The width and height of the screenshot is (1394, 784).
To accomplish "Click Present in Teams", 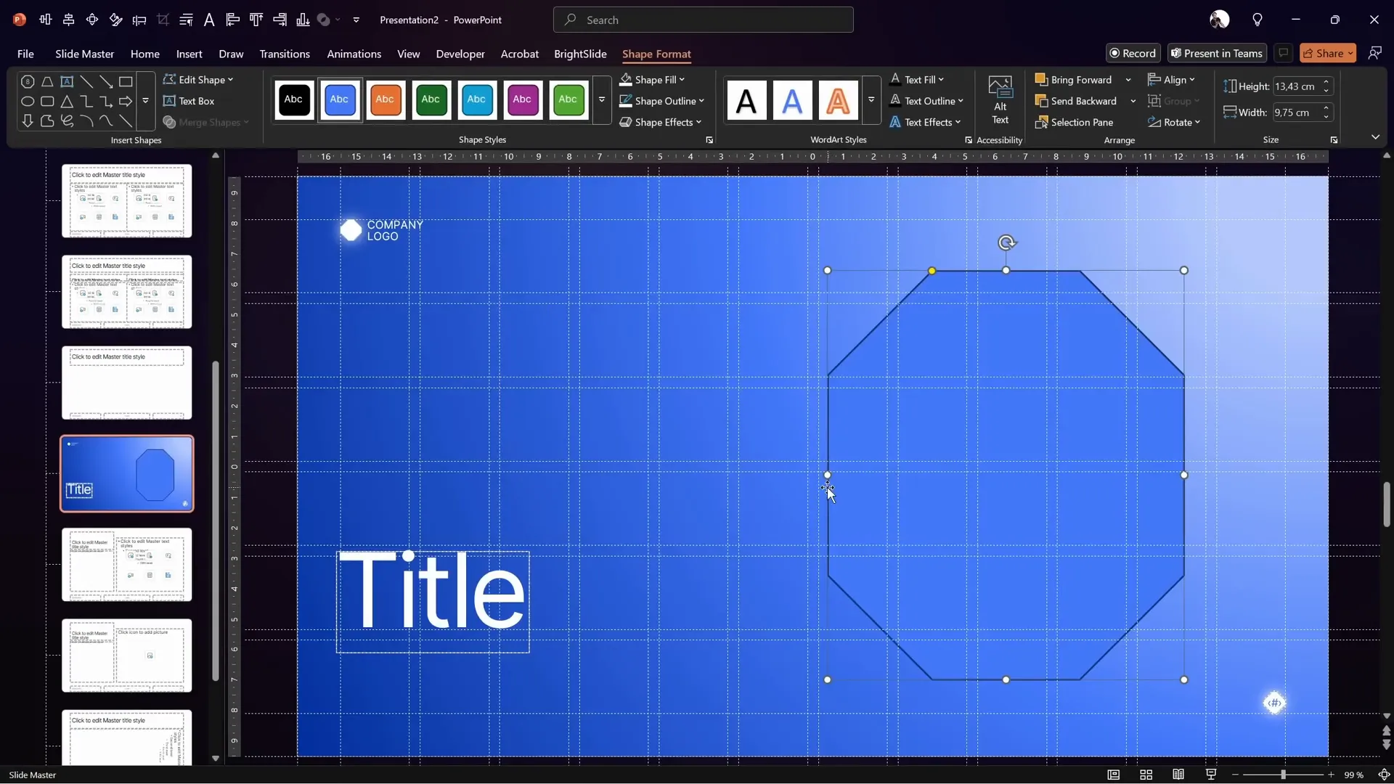I will [x=1217, y=53].
